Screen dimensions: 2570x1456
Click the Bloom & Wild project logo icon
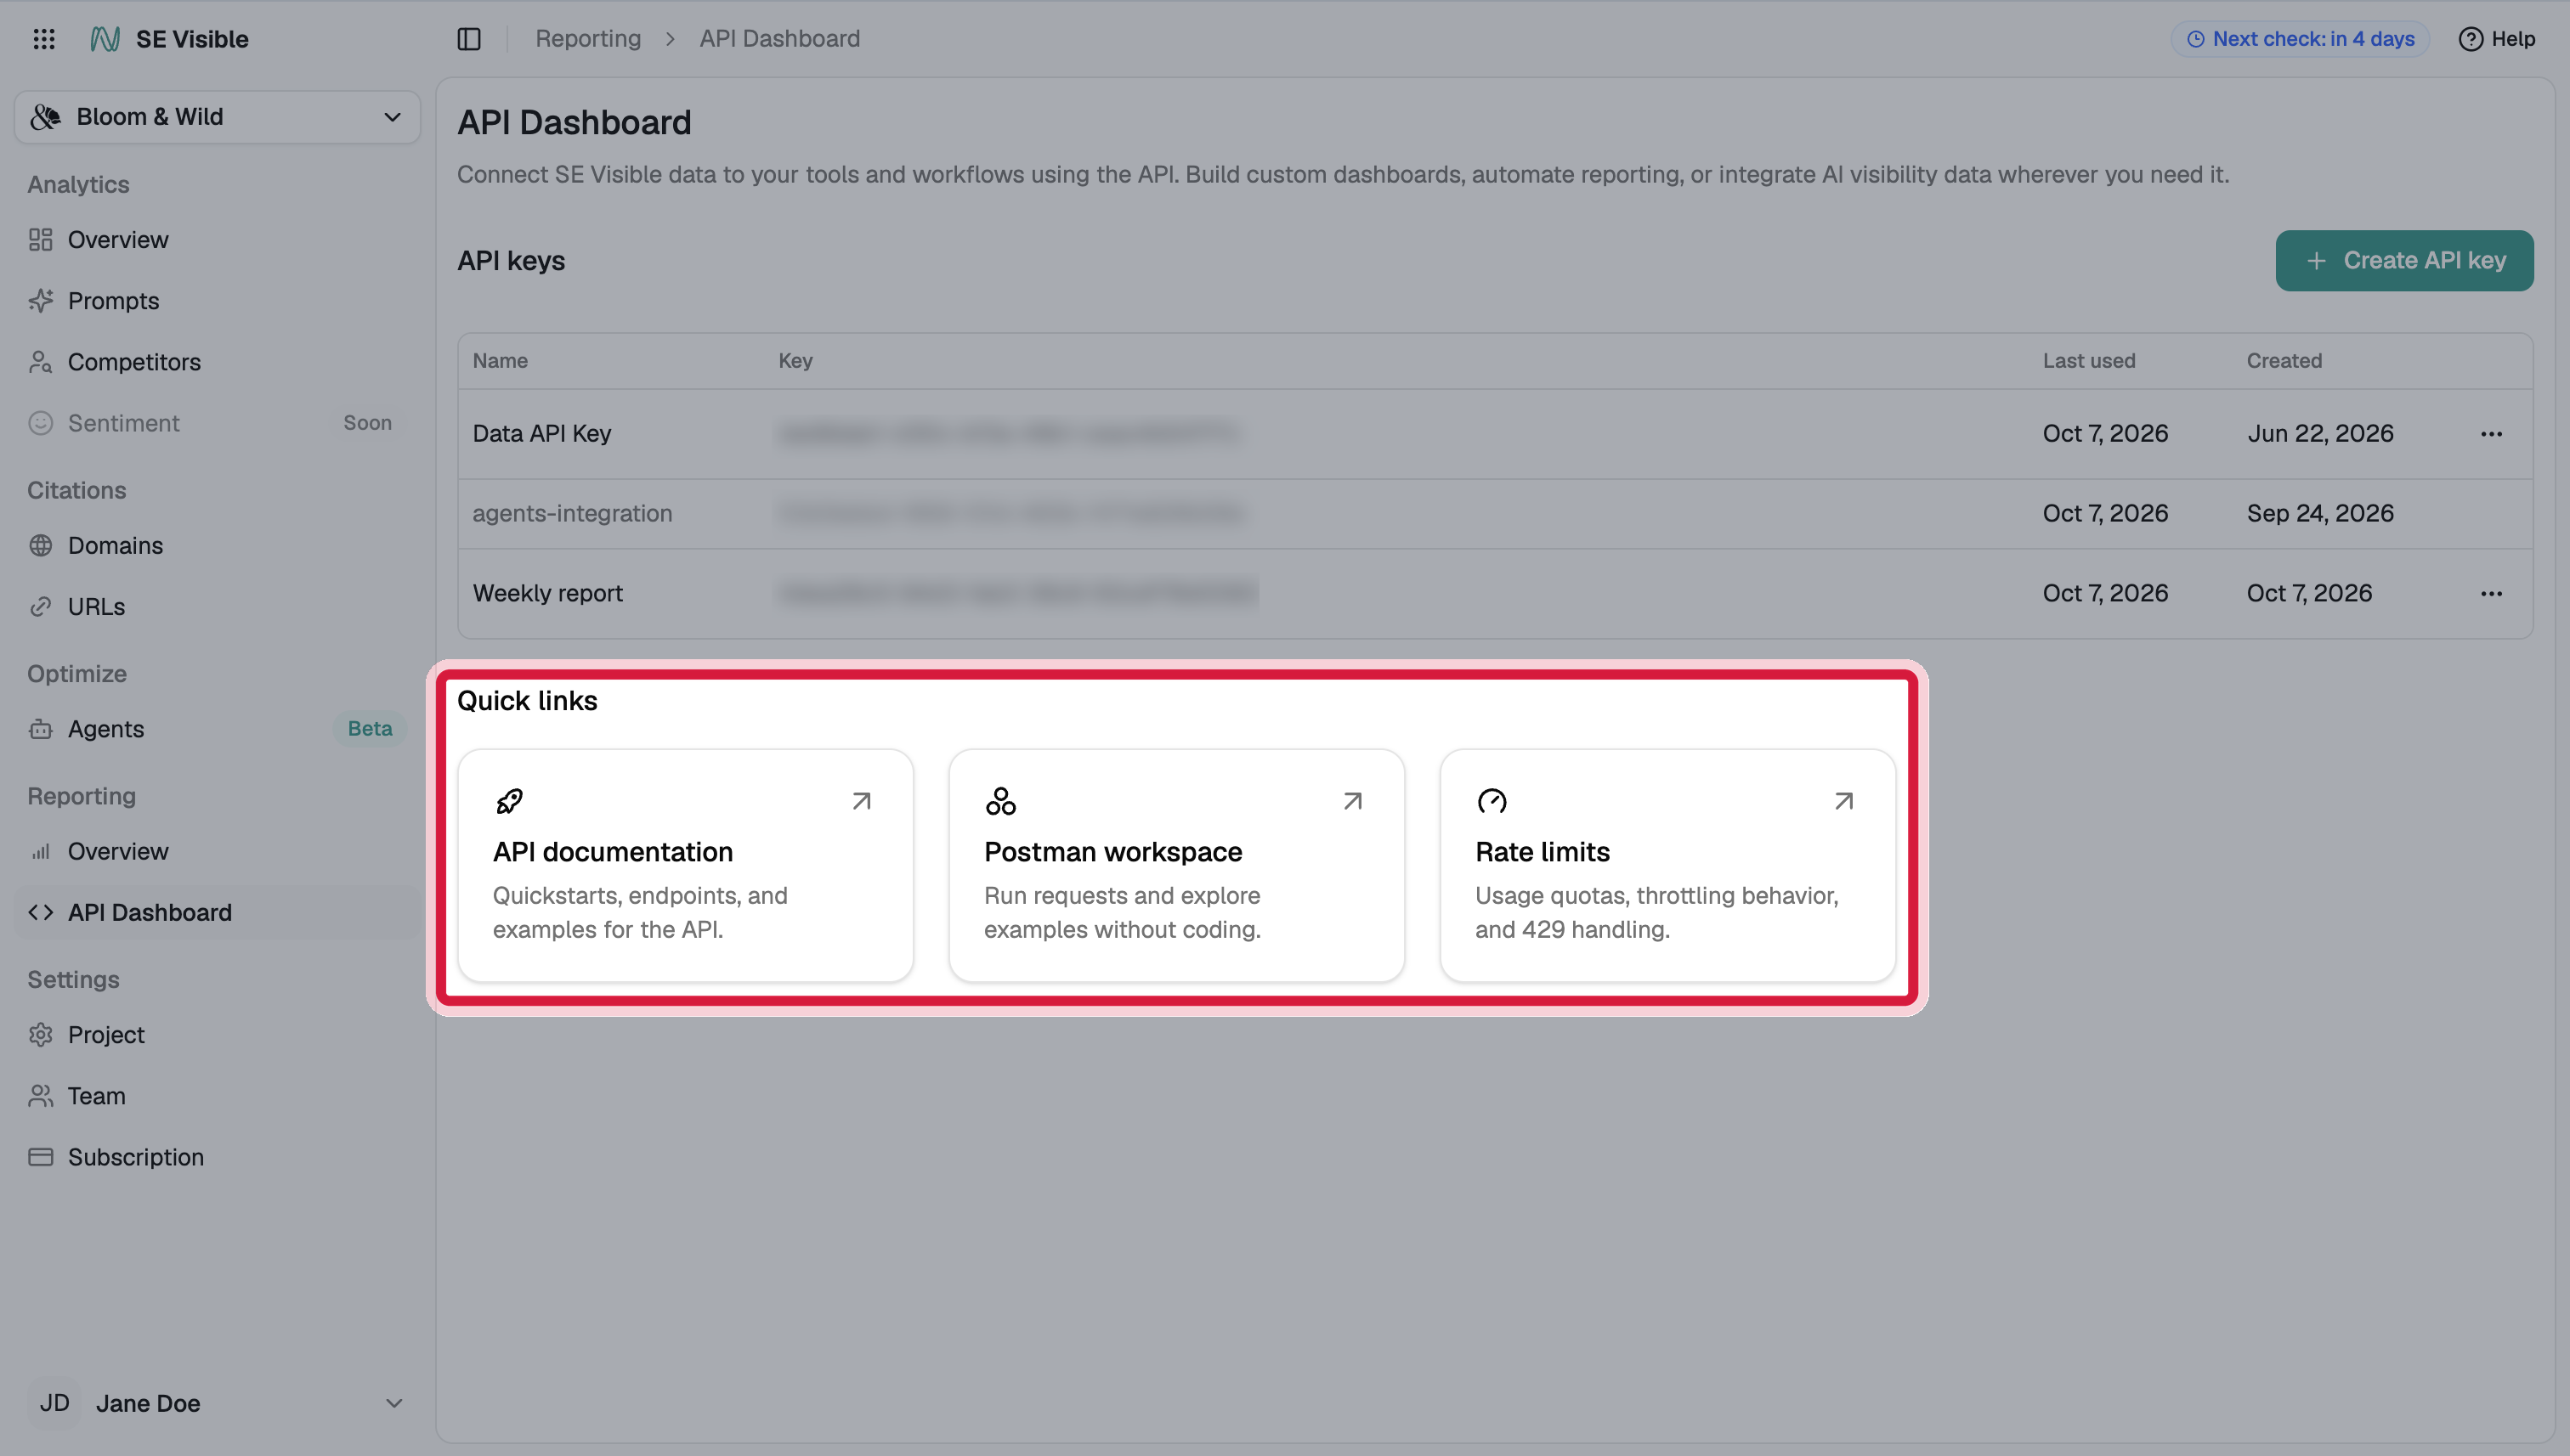(46, 117)
